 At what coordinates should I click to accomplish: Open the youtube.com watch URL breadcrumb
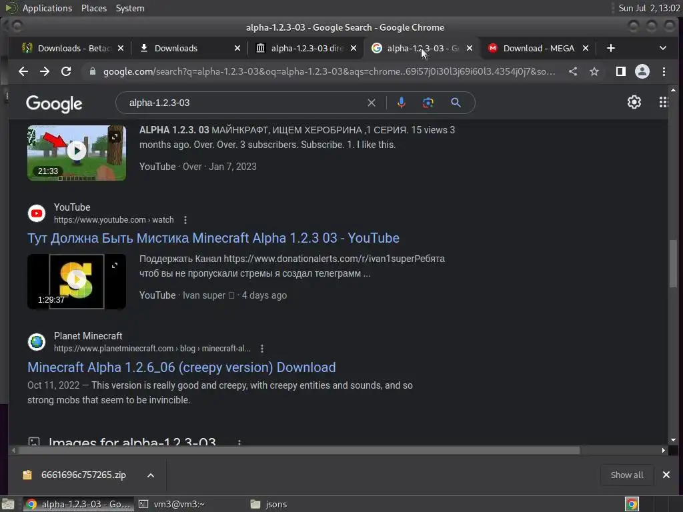coord(113,220)
